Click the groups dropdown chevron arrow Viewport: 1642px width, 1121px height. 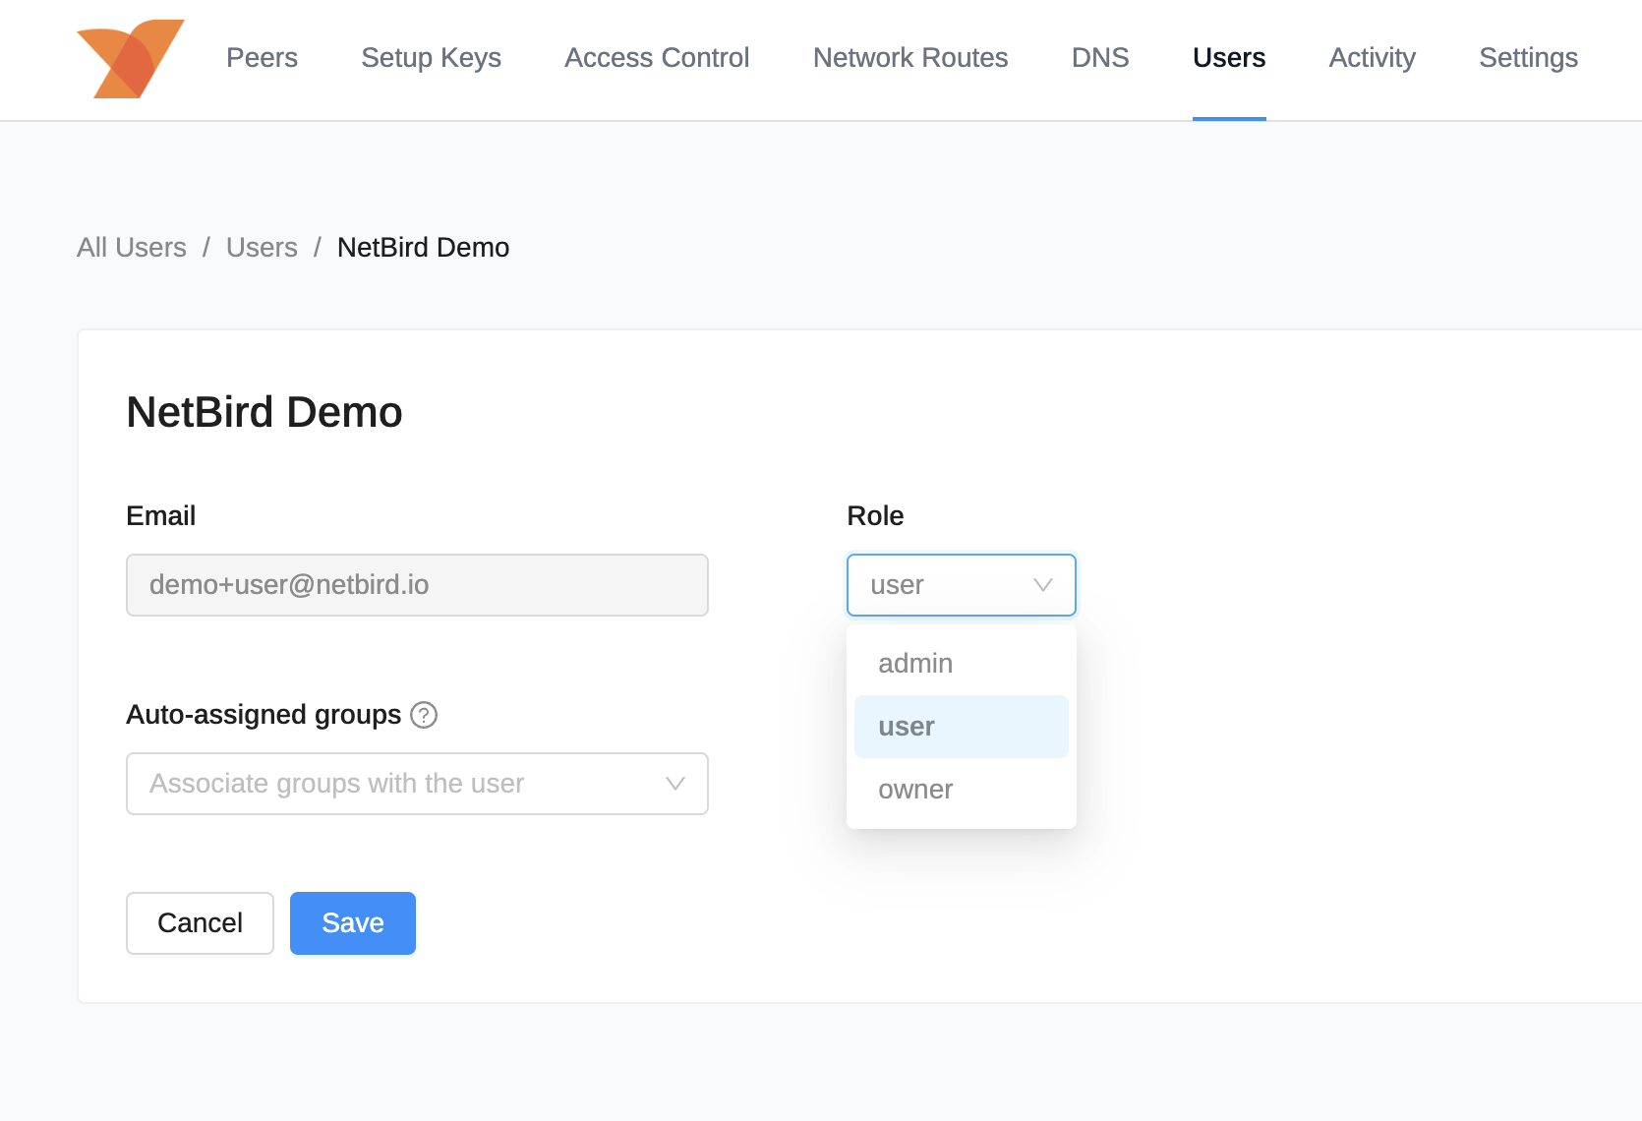coord(674,784)
